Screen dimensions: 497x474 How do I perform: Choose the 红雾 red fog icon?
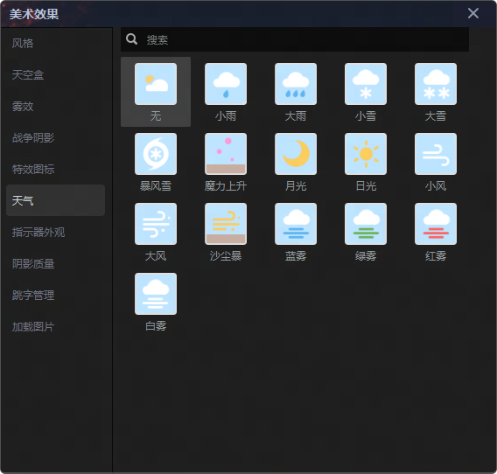pos(436,224)
